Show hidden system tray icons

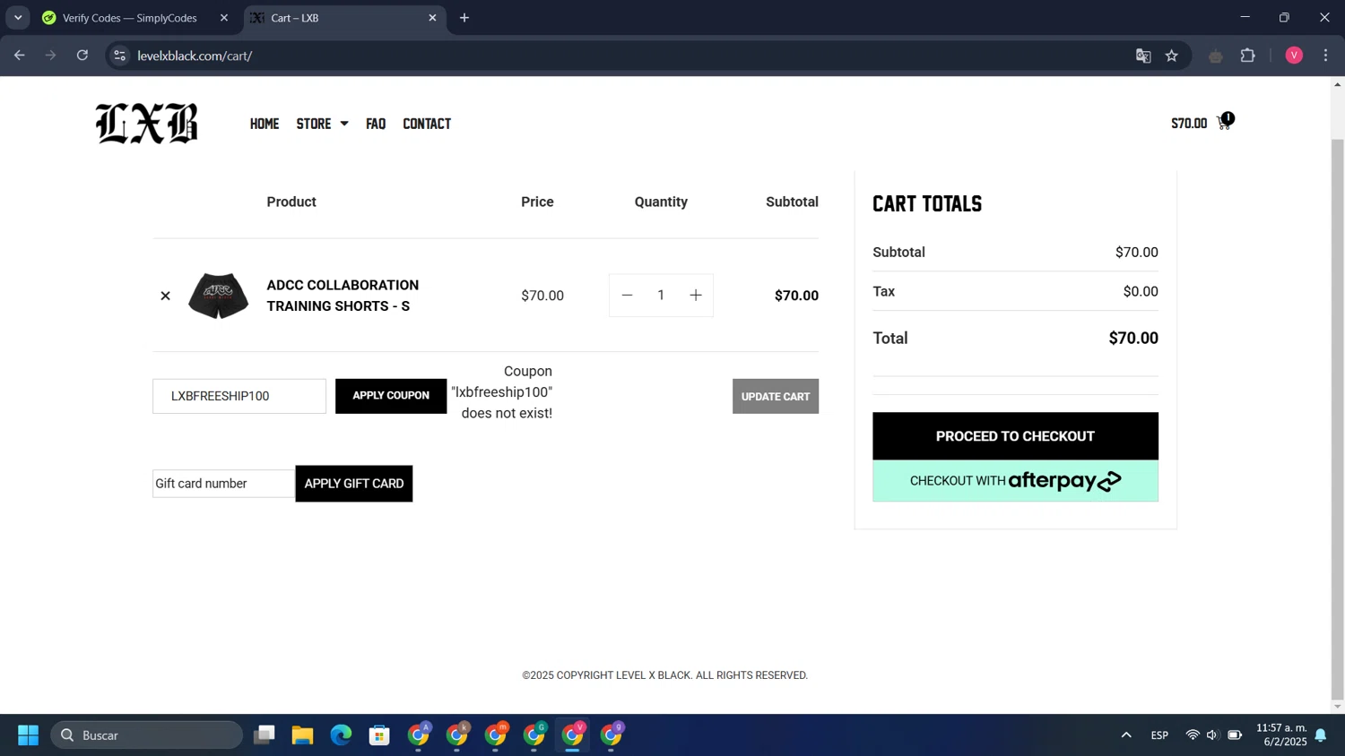[1126, 735]
